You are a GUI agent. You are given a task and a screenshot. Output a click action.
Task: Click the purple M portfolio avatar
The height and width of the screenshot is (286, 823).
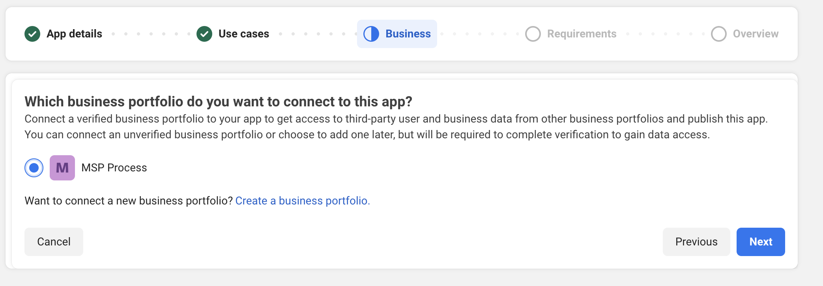coord(62,168)
